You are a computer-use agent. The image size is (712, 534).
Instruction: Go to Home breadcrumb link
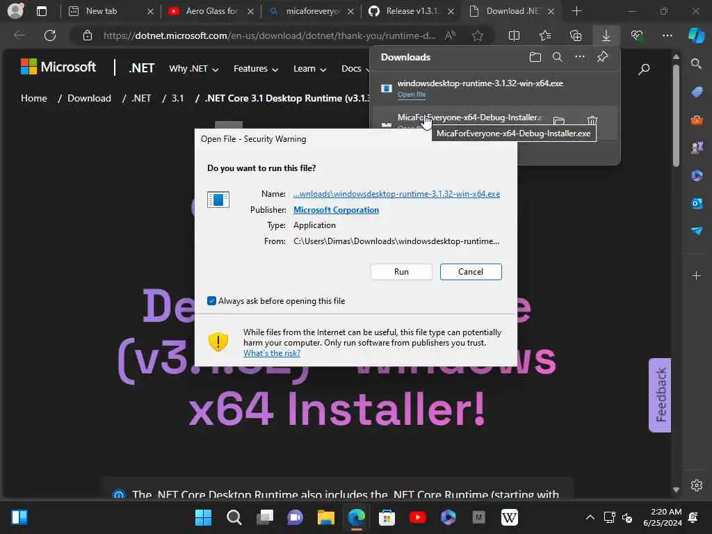(34, 98)
